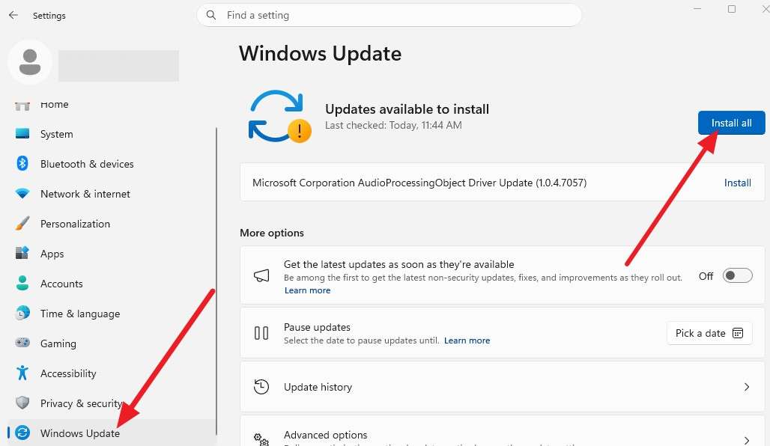
Task: Click the Windows Update page heading
Action: click(x=320, y=53)
